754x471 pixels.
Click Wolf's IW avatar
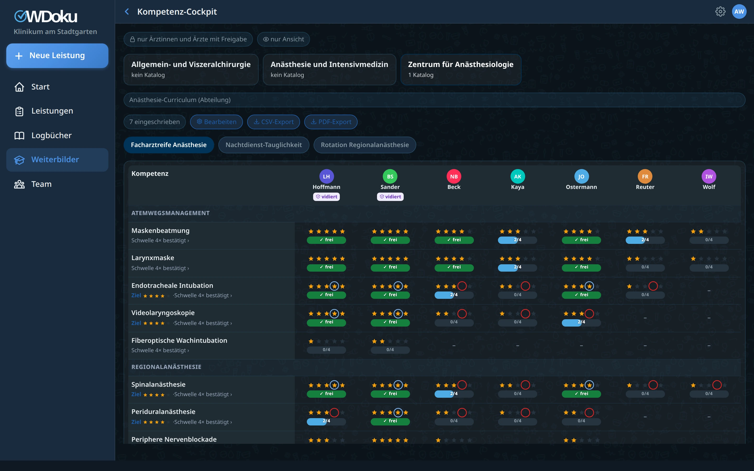(709, 177)
